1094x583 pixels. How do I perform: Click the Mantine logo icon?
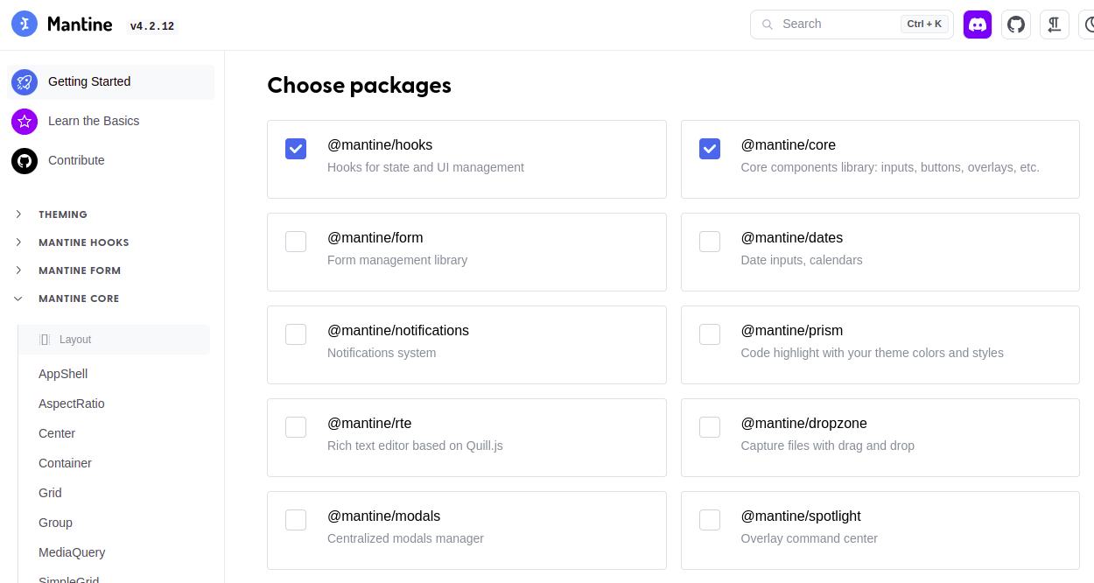(x=25, y=25)
